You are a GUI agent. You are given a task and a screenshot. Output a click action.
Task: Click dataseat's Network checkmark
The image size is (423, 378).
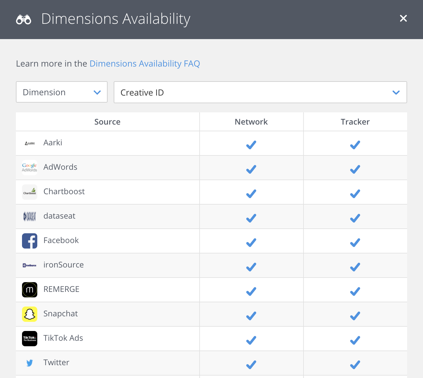tap(251, 218)
